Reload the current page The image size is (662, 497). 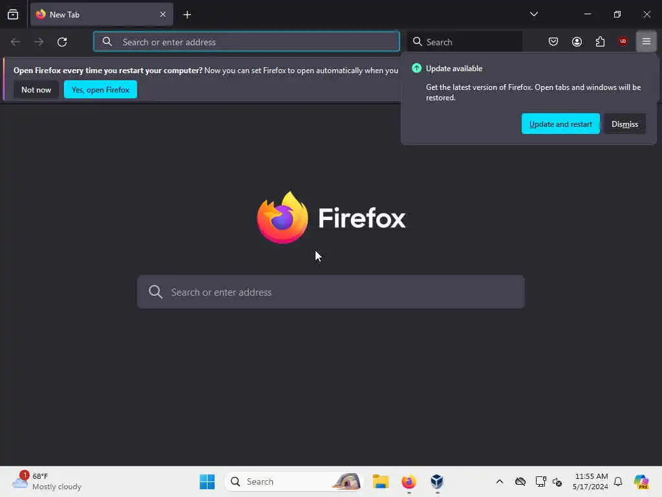coord(62,42)
